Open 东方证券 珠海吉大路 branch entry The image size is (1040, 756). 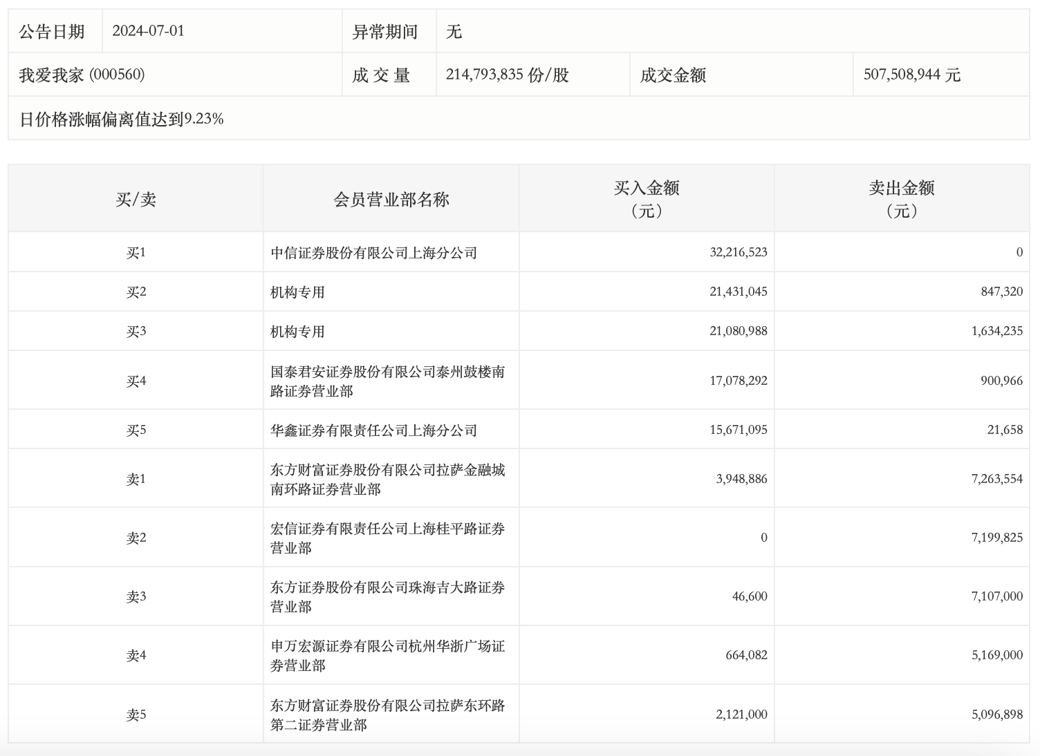point(387,597)
